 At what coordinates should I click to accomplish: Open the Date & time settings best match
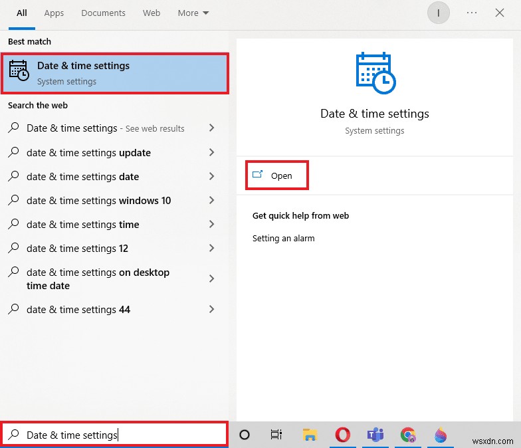(115, 73)
